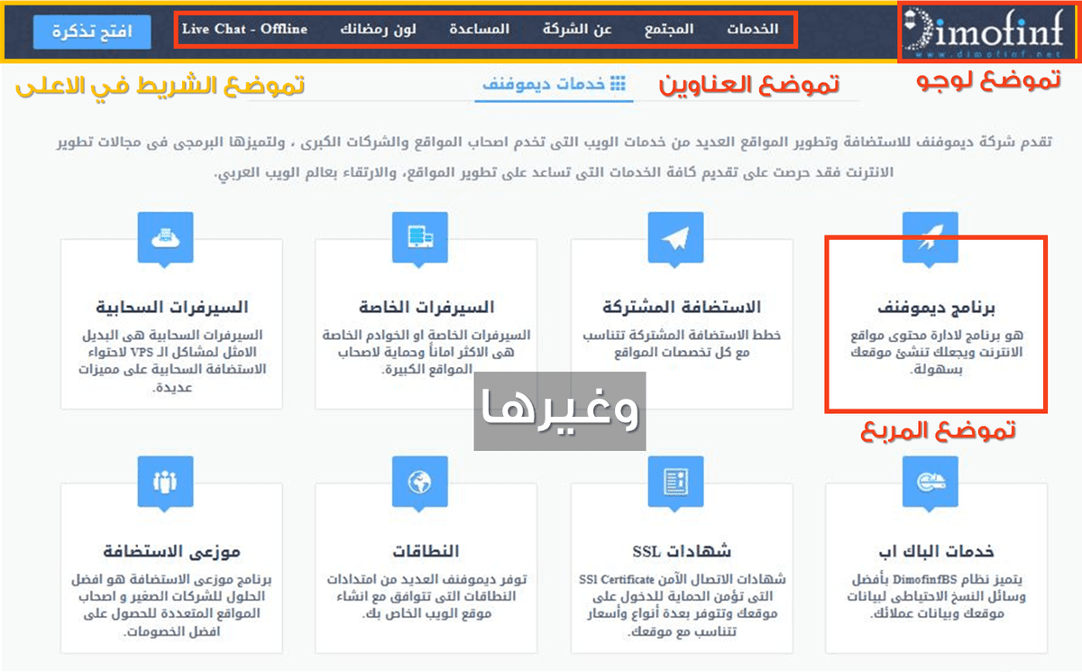Select the dedicated servers icon
Image resolution: width=1082 pixels, height=672 pixels.
(420, 237)
